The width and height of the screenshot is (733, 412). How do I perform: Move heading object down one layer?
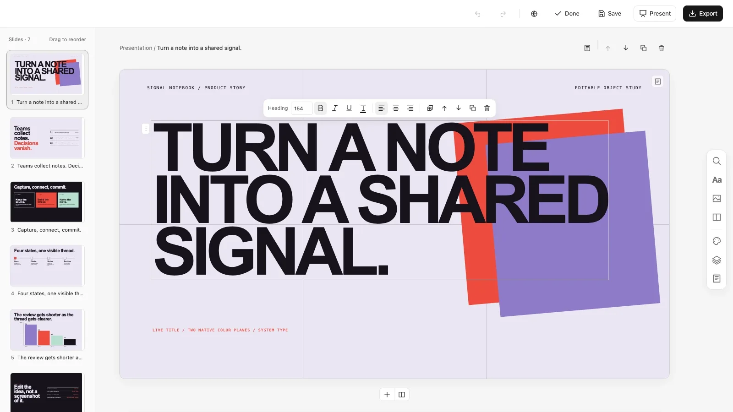tap(459, 108)
